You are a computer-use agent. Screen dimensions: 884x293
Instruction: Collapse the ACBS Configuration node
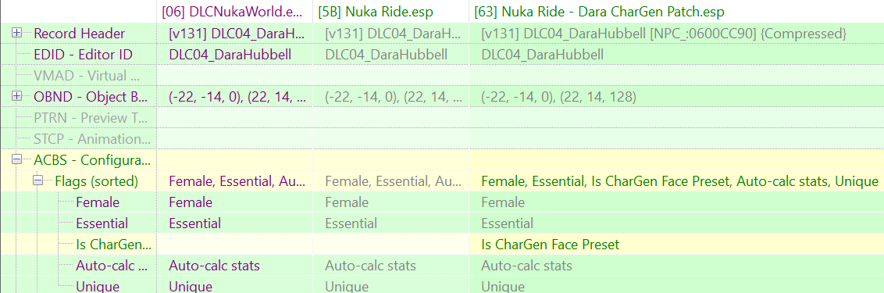pyautogui.click(x=16, y=159)
